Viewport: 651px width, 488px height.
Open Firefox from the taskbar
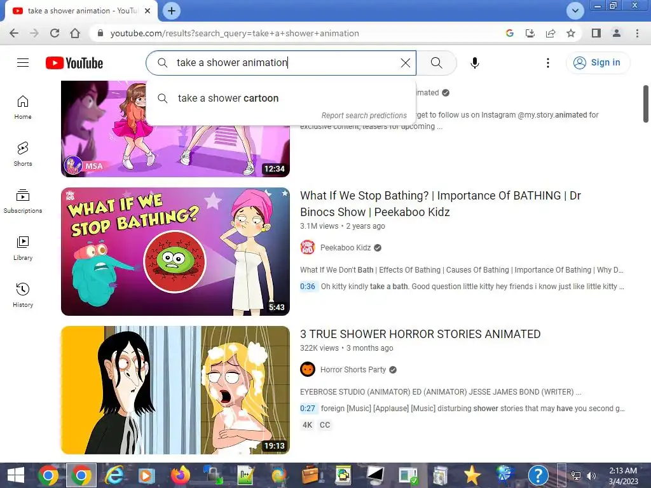click(180, 475)
